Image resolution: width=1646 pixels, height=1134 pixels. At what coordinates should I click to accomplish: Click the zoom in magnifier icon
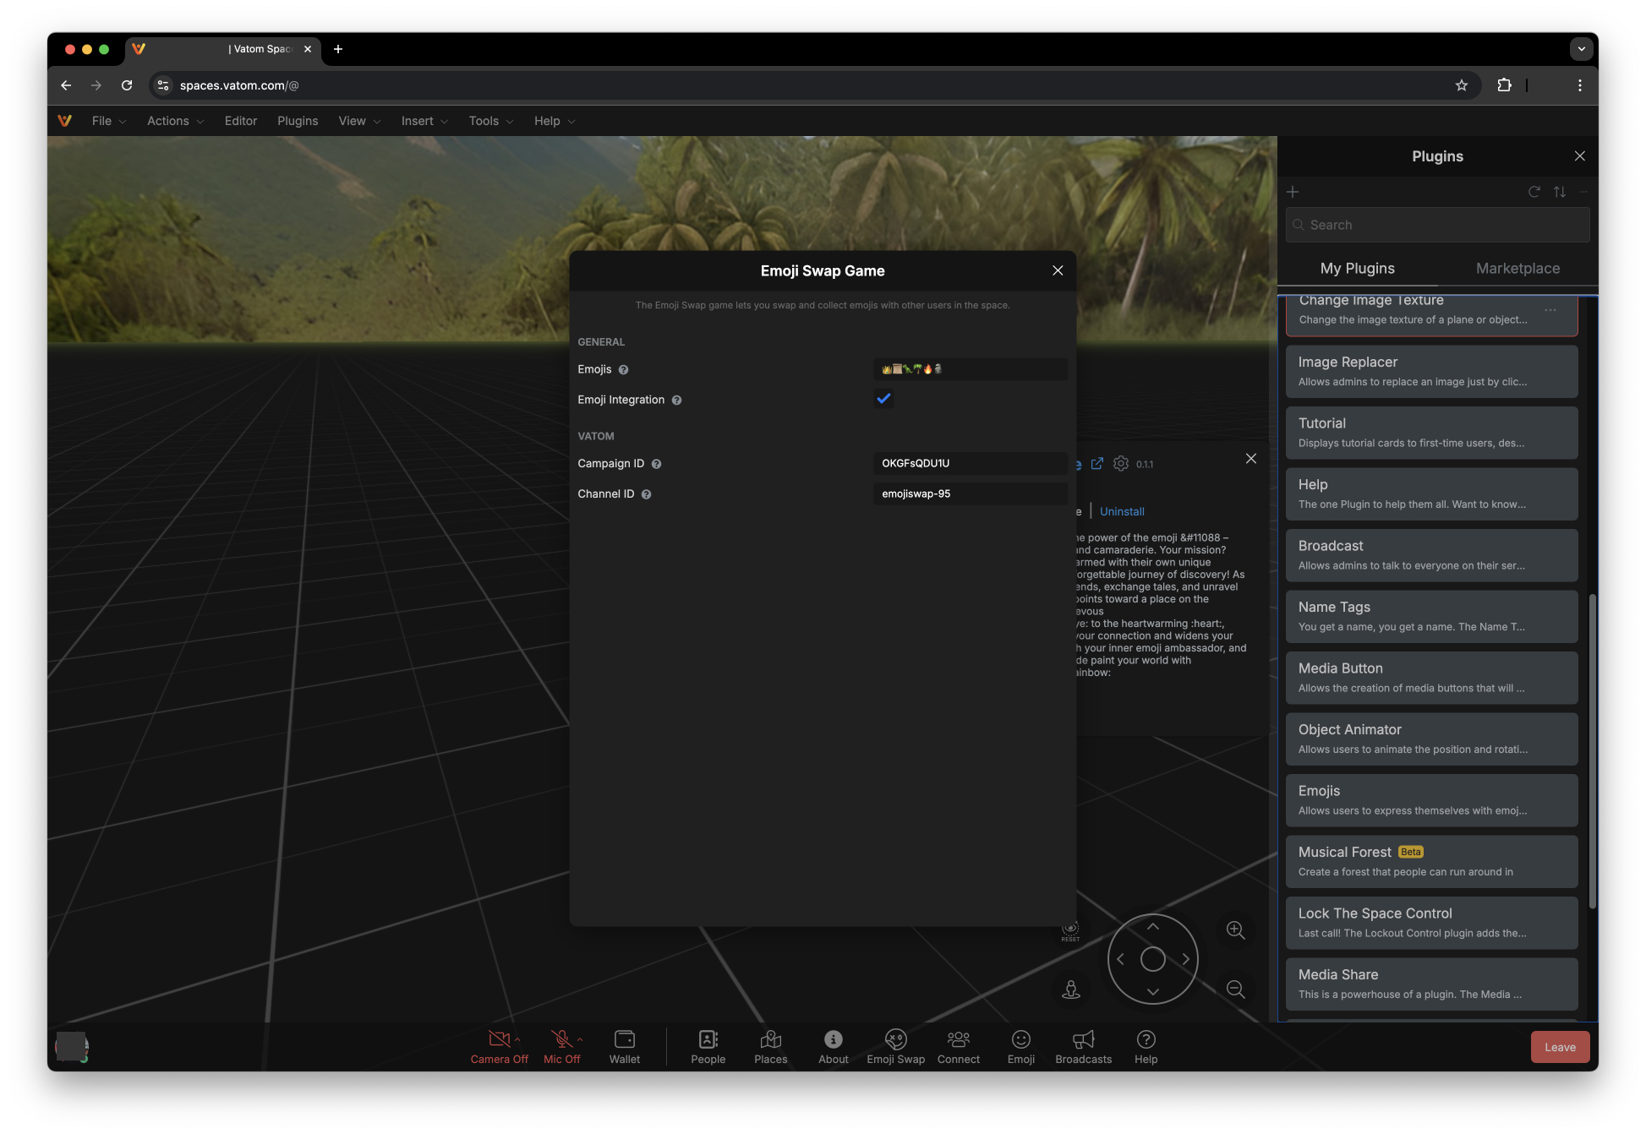(1235, 930)
